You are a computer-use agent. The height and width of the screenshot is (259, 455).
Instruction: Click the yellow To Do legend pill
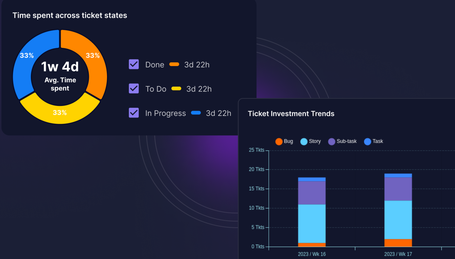pos(176,89)
